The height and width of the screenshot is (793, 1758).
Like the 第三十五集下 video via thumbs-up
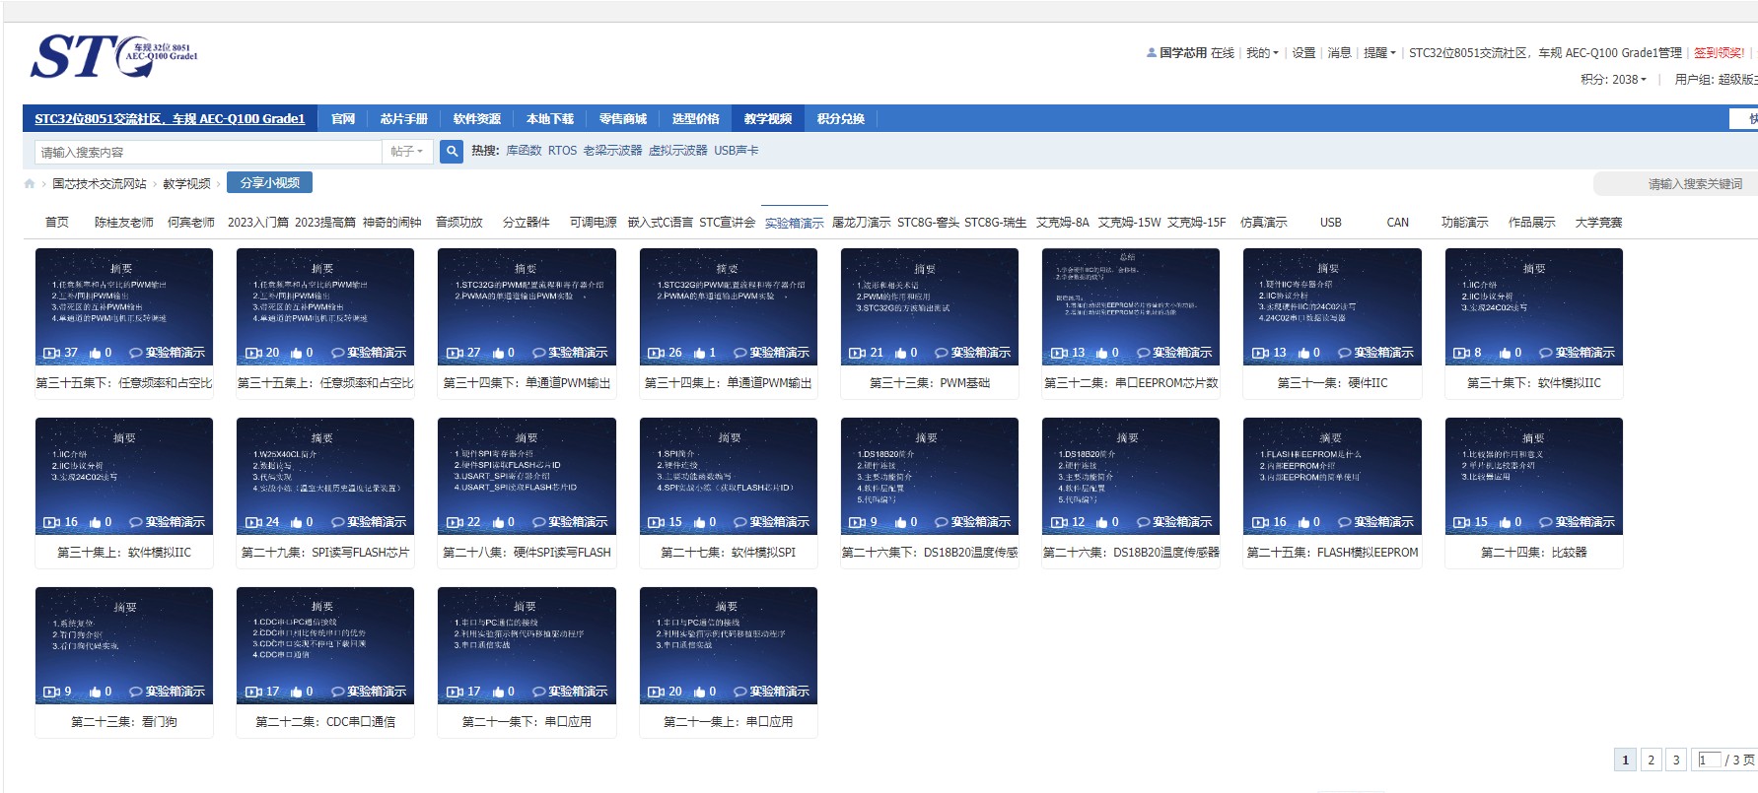[x=96, y=353]
